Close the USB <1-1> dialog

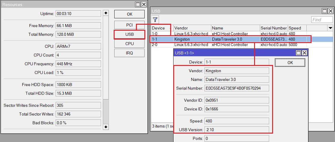click(304, 53)
